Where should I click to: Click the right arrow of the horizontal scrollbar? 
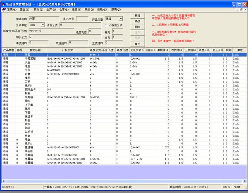pos(245,181)
